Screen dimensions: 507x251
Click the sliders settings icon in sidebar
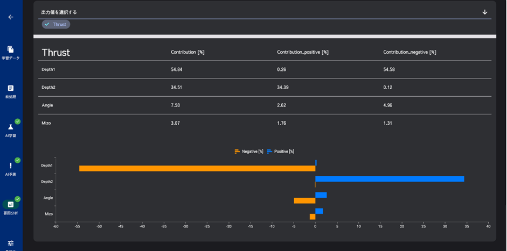pos(10,243)
